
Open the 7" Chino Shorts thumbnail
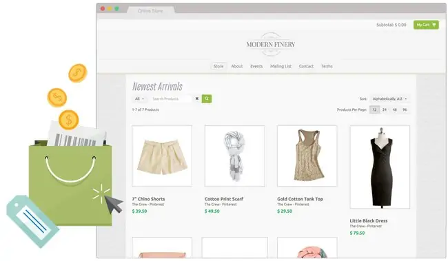(162, 156)
